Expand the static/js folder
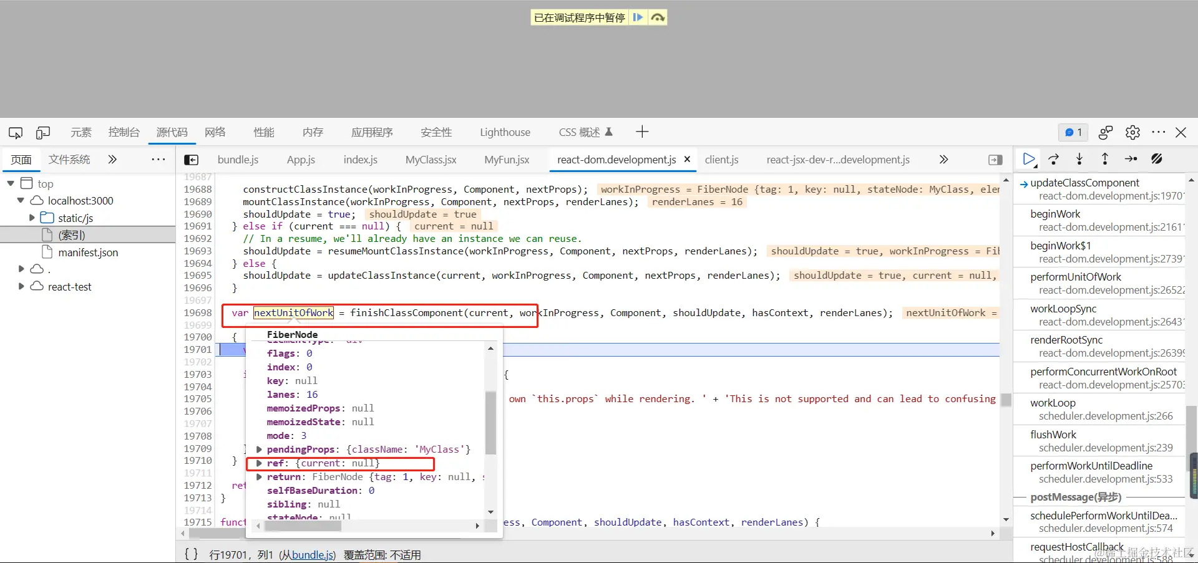The image size is (1198, 563). point(32,218)
